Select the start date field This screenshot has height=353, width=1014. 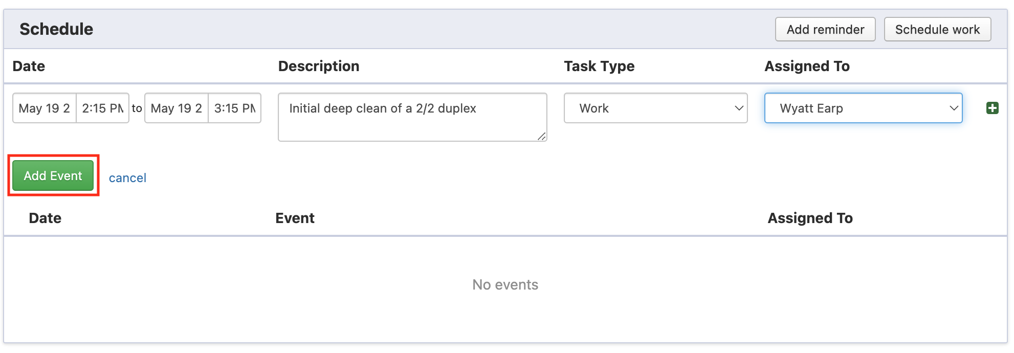coord(45,108)
